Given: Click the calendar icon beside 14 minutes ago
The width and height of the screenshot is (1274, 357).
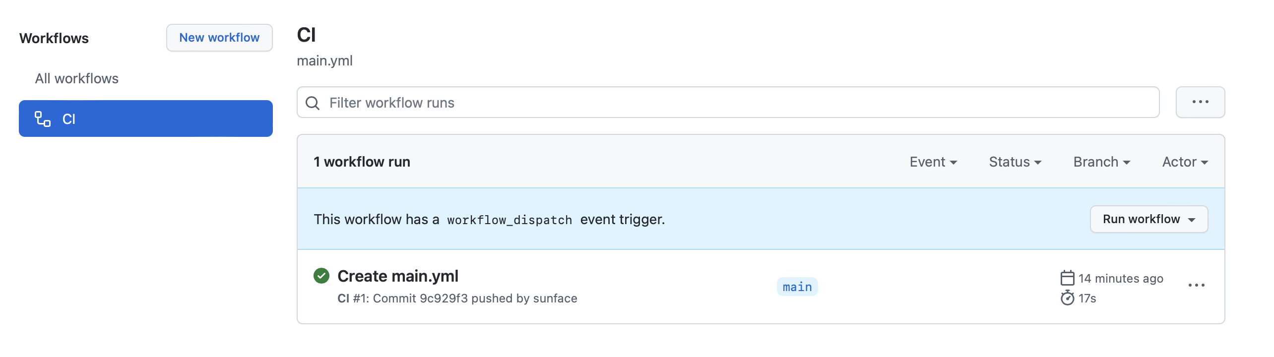Looking at the screenshot, I should click(x=1067, y=278).
